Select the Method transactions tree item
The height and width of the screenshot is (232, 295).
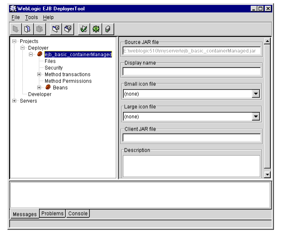point(67,74)
